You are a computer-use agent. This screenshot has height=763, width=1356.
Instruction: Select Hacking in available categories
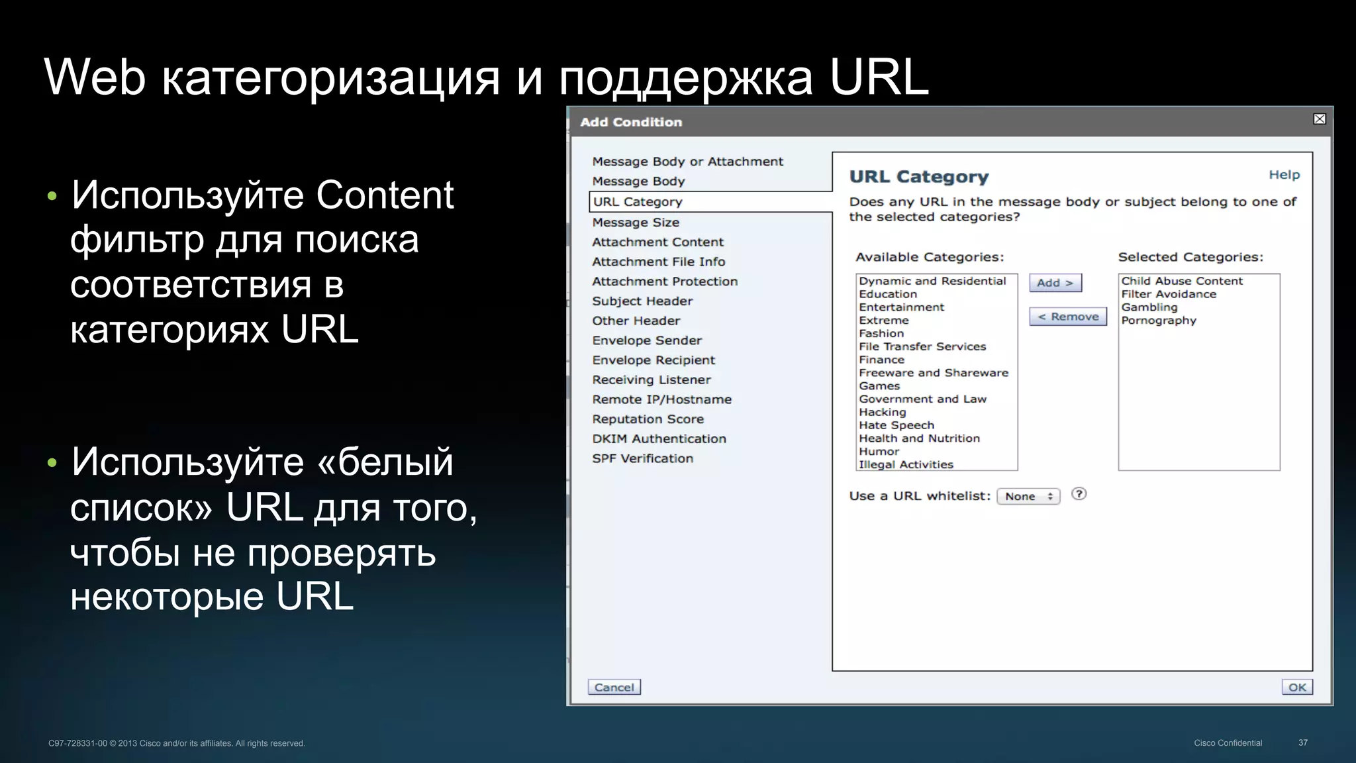(x=936, y=412)
